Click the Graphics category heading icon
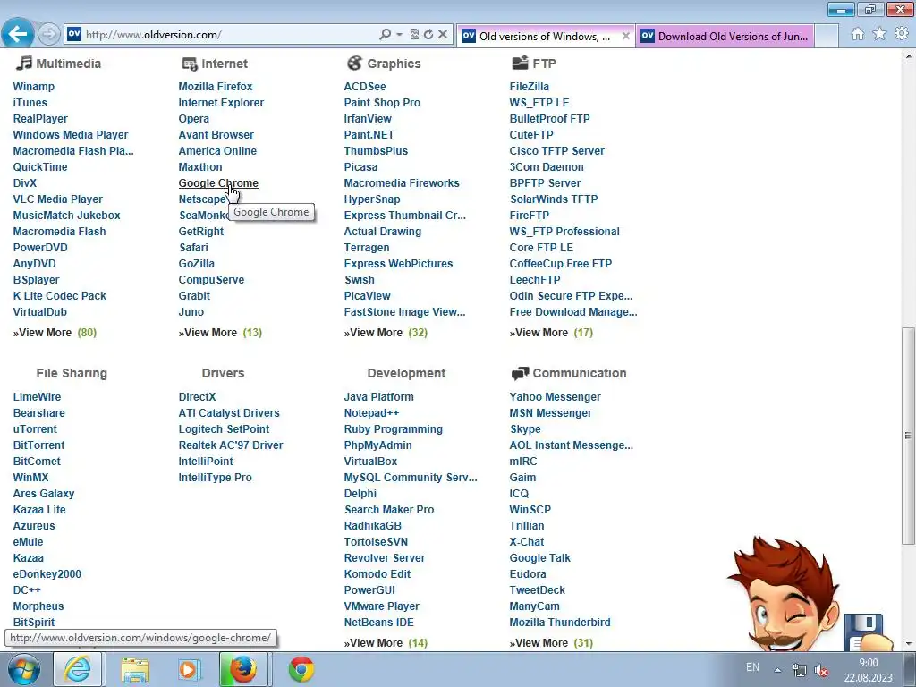Screen dimensions: 916x687 point(354,64)
